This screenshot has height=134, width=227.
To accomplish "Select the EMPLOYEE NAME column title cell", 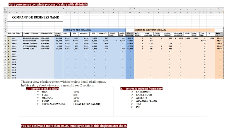I will (31, 34).
